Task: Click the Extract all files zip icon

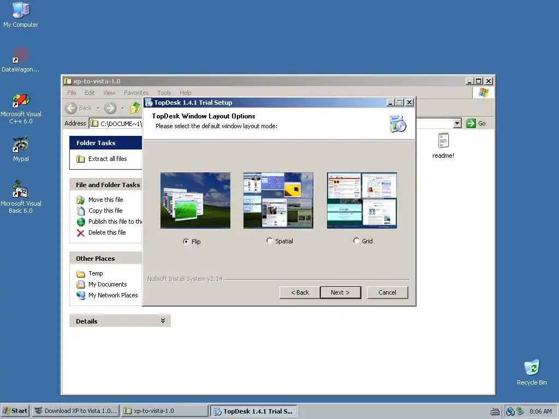Action: tap(81, 159)
